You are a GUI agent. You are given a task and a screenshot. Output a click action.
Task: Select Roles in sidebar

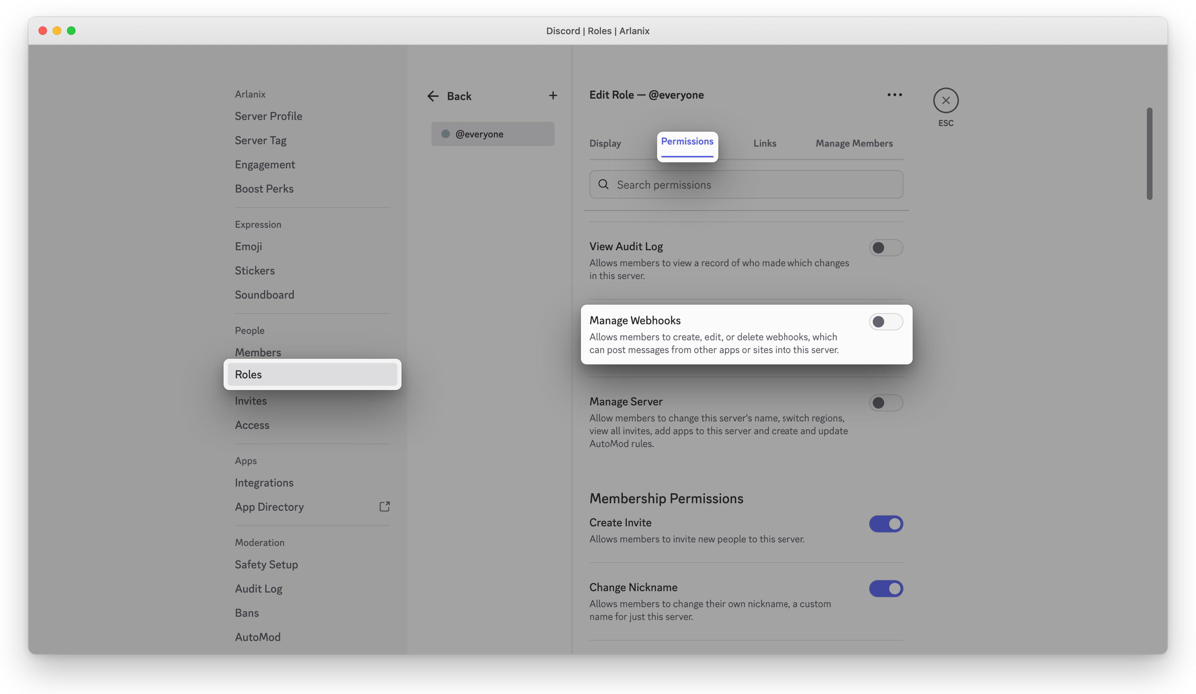312,375
